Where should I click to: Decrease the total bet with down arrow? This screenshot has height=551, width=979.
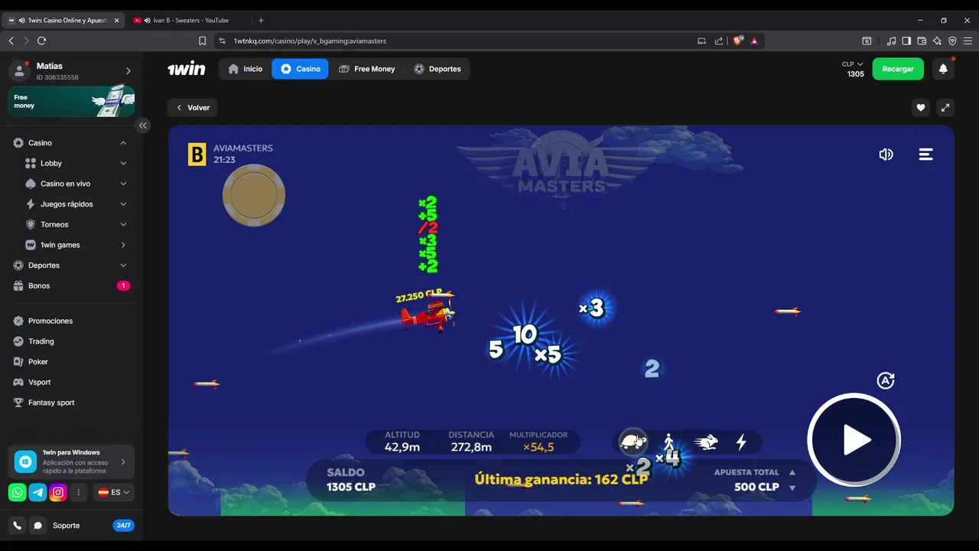(x=792, y=487)
